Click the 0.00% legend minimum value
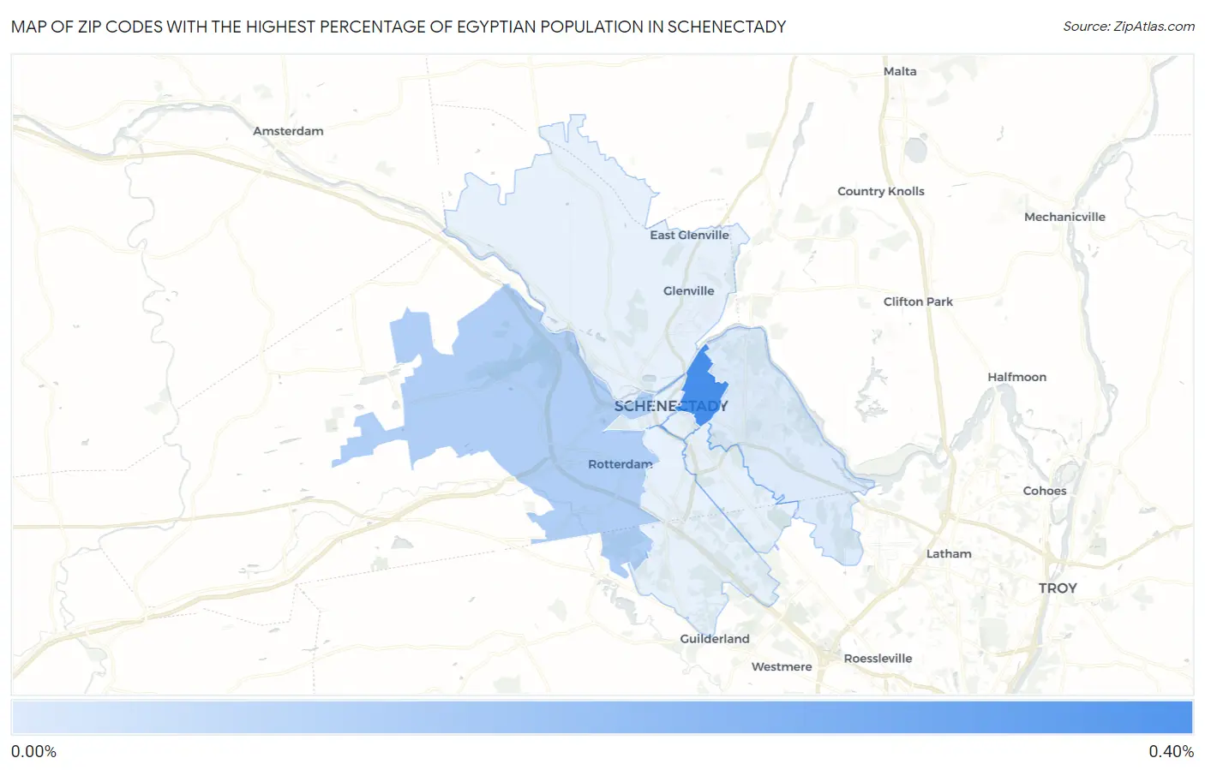This screenshot has height=770, width=1205. (x=33, y=751)
